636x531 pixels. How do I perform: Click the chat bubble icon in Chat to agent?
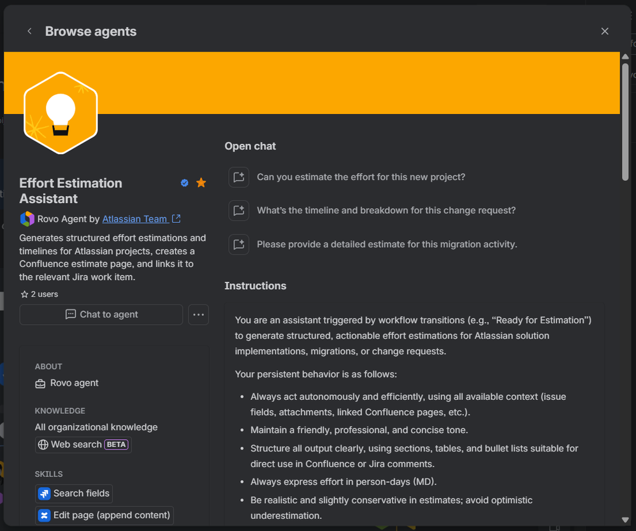[x=71, y=315]
